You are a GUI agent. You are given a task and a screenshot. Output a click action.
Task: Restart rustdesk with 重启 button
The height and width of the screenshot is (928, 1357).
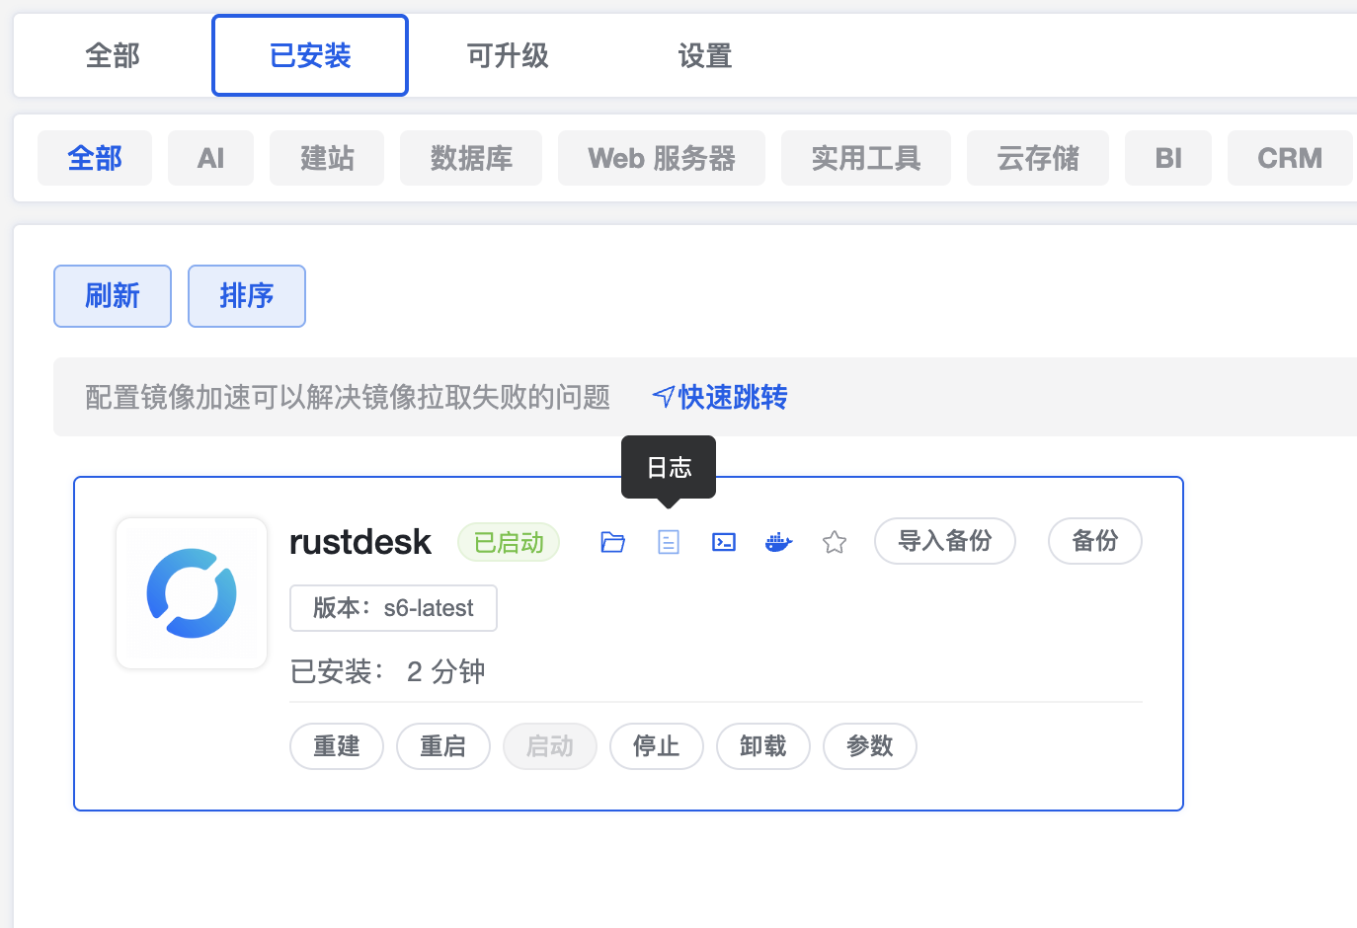pyautogui.click(x=443, y=746)
